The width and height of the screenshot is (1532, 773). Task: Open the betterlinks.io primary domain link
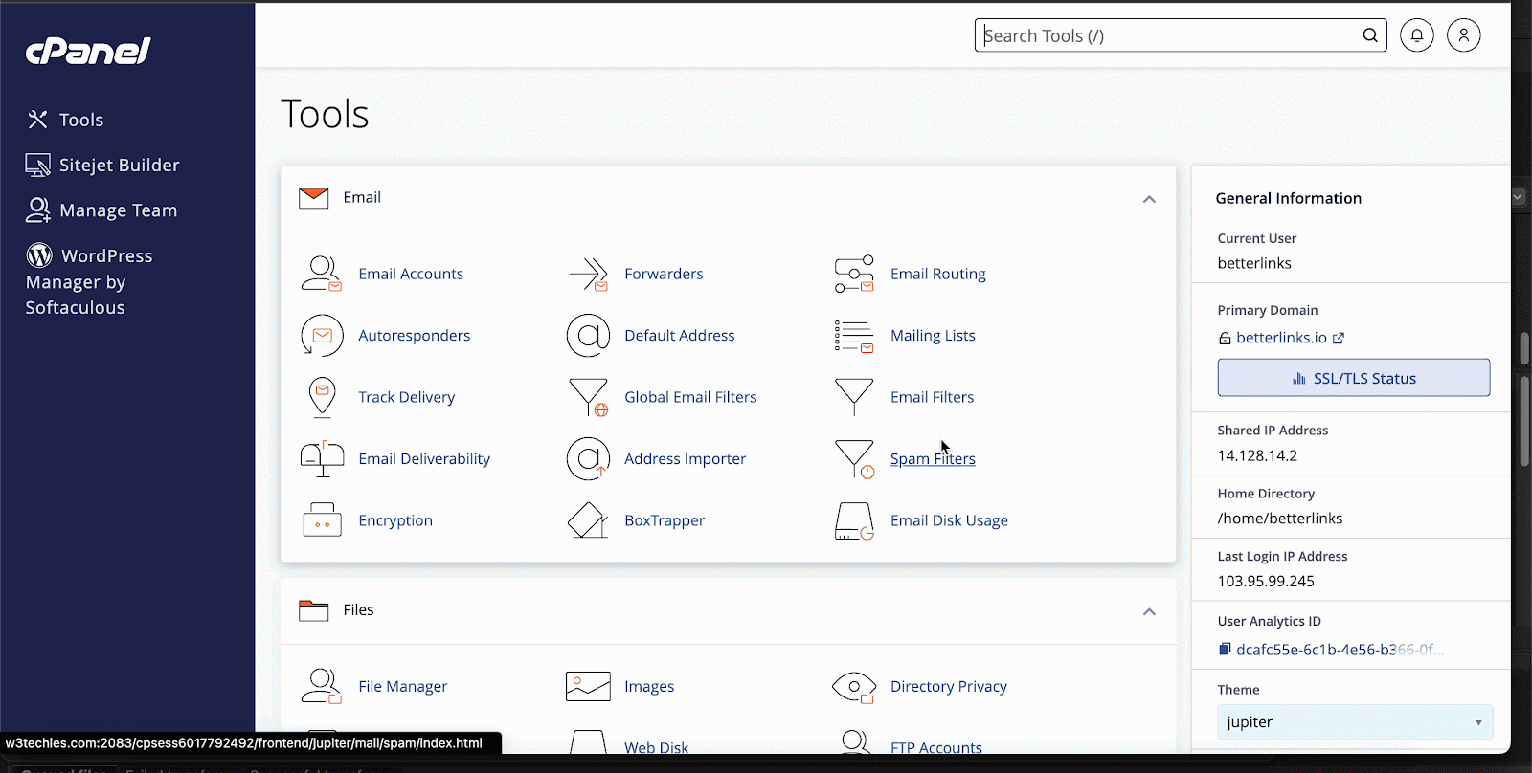[x=1281, y=338]
